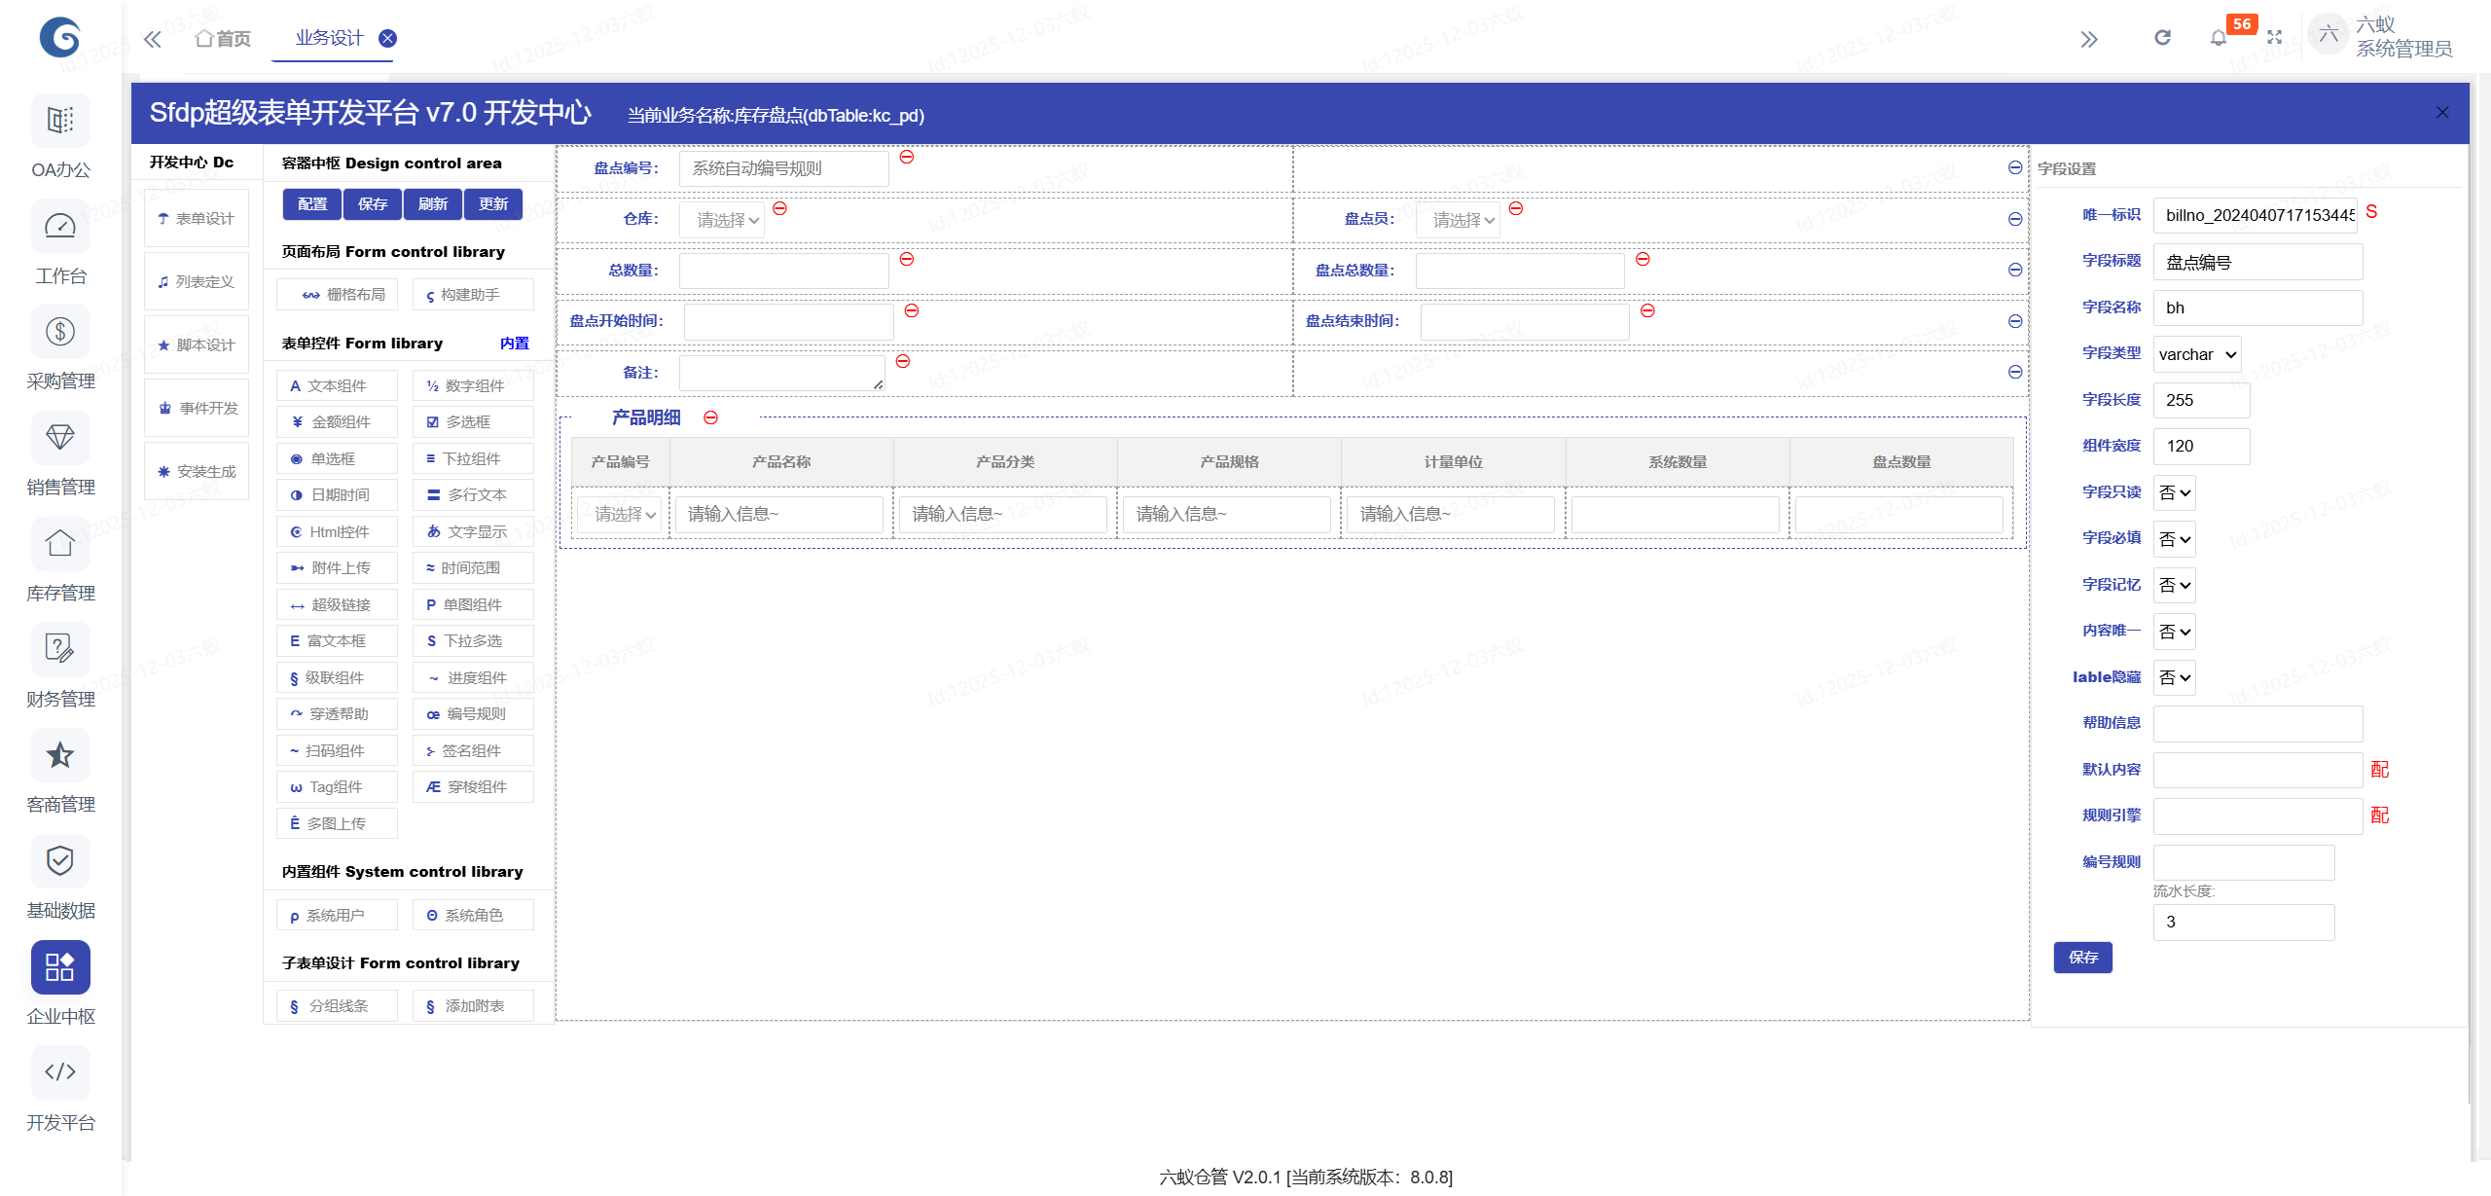Open the 列表定义 menu item
Viewport: 2491px width, 1196px height.
197,282
